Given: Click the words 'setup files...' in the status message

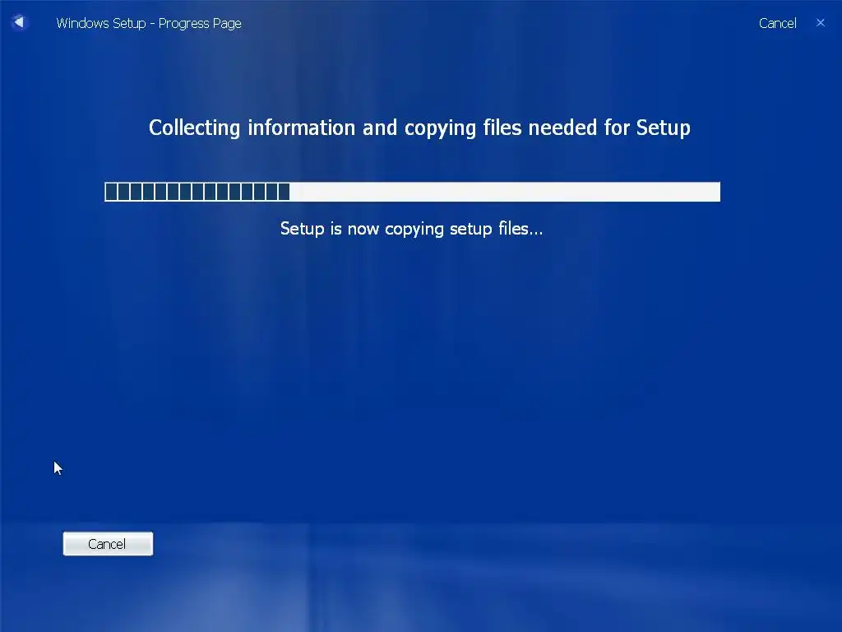Looking at the screenshot, I should 496,229.
